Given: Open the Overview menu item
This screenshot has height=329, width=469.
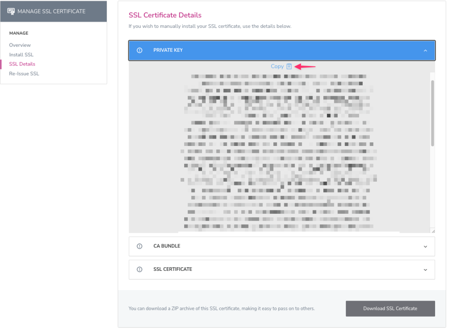Looking at the screenshot, I should coord(20,45).
